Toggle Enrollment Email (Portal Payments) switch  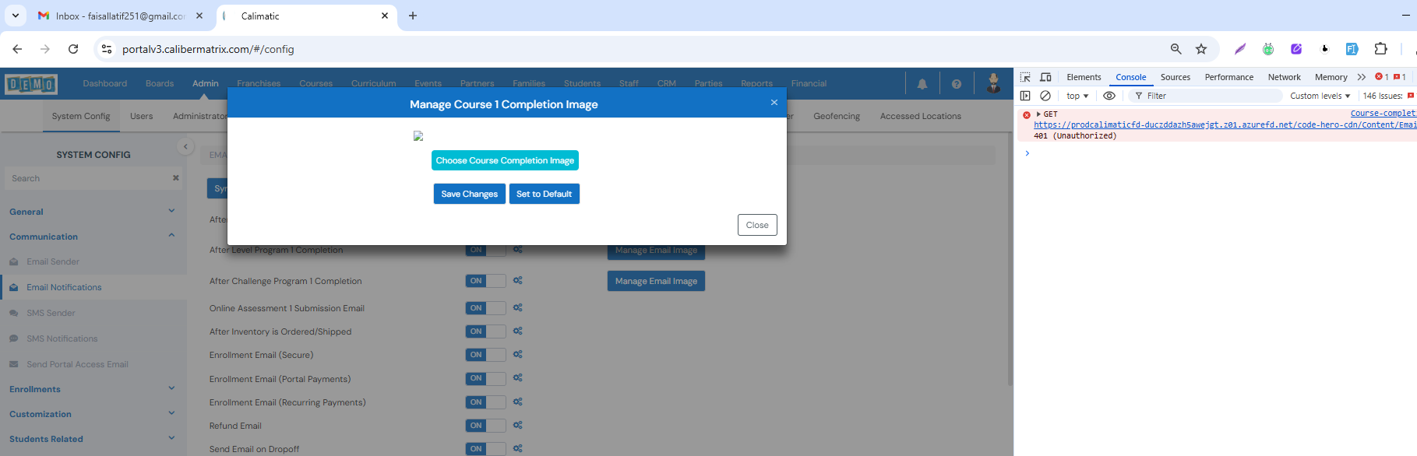click(485, 378)
